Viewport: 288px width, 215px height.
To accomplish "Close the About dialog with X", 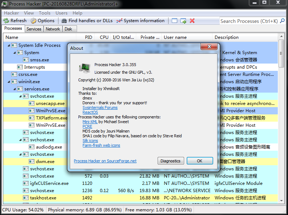I will 209,46.
